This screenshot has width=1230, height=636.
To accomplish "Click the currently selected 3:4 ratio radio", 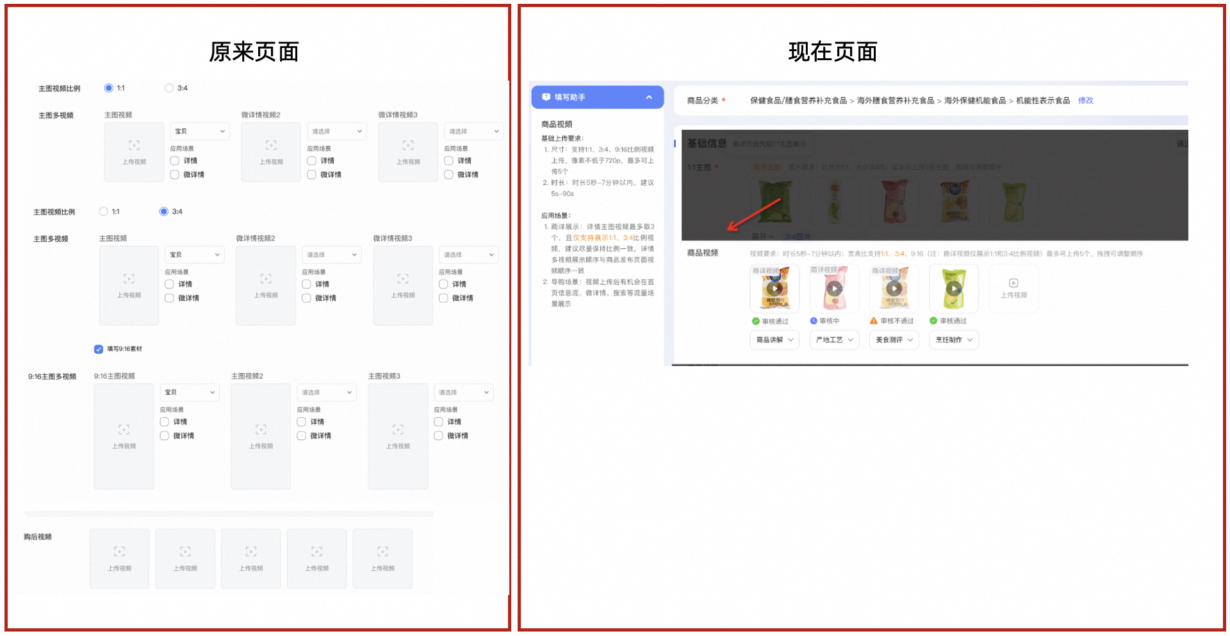I will tap(164, 212).
